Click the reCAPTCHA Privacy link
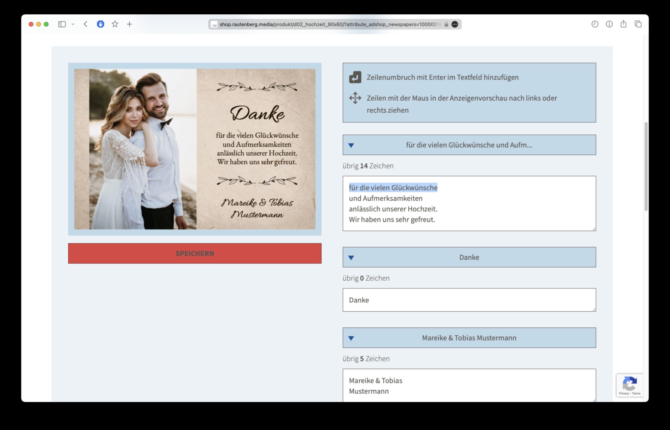Image resolution: width=670 pixels, height=430 pixels. click(x=624, y=393)
